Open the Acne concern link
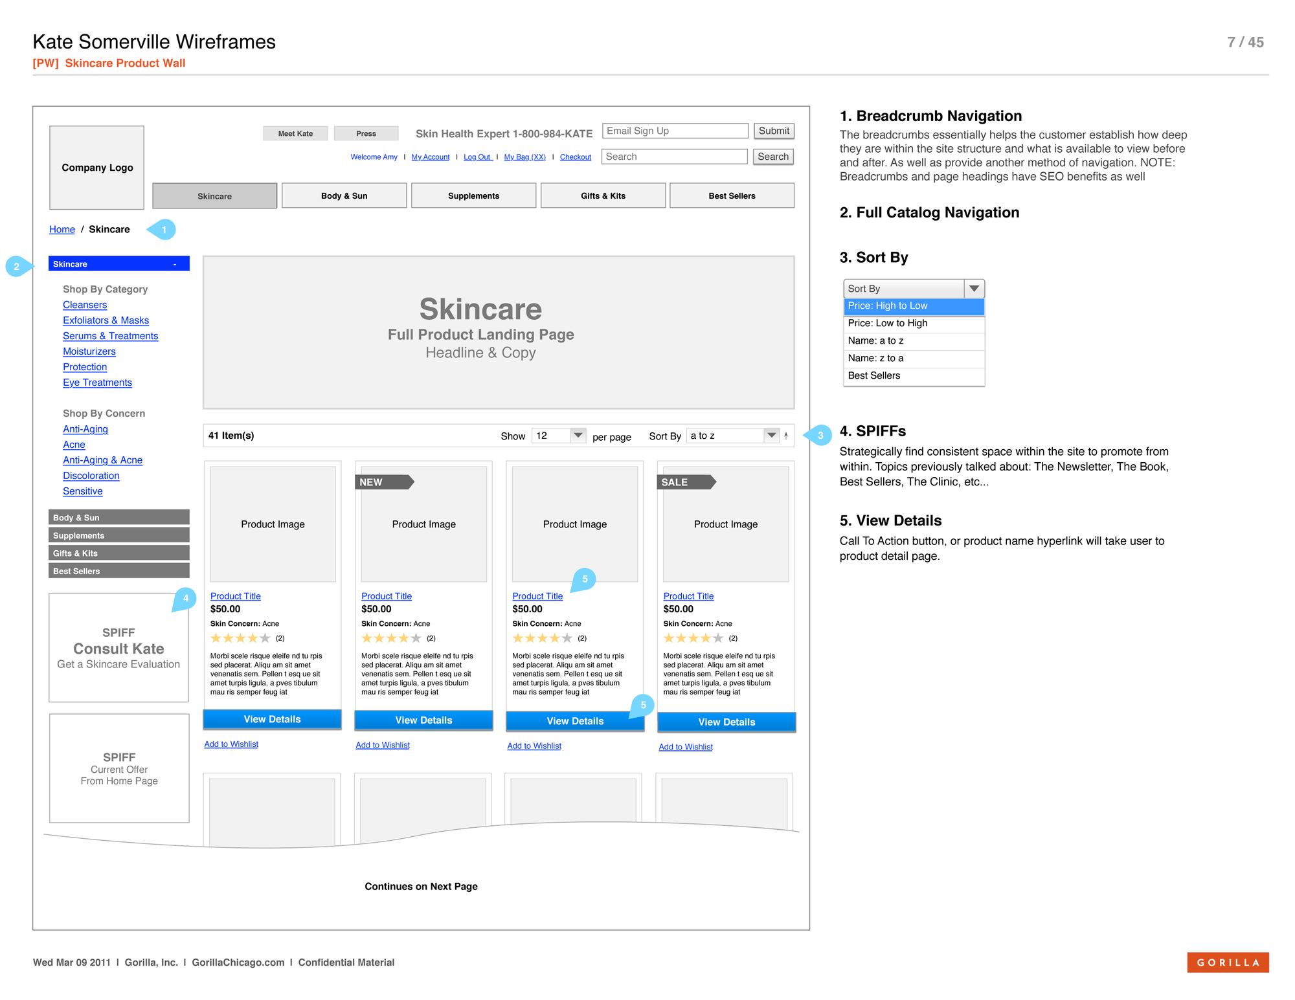Viewport: 1295px width, 1000px height. coord(74,445)
